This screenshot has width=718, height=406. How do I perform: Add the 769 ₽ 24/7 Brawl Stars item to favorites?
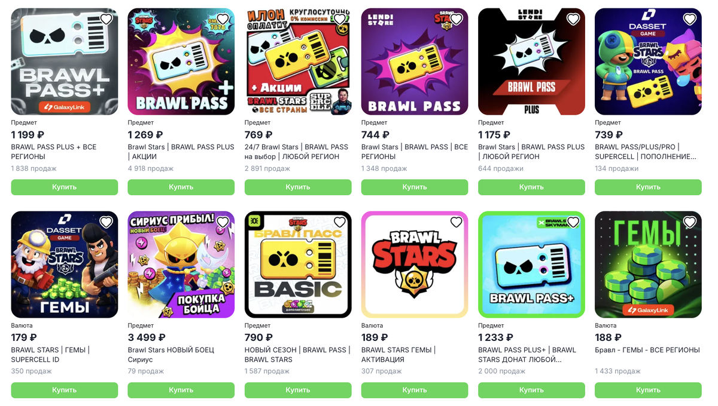339,19
